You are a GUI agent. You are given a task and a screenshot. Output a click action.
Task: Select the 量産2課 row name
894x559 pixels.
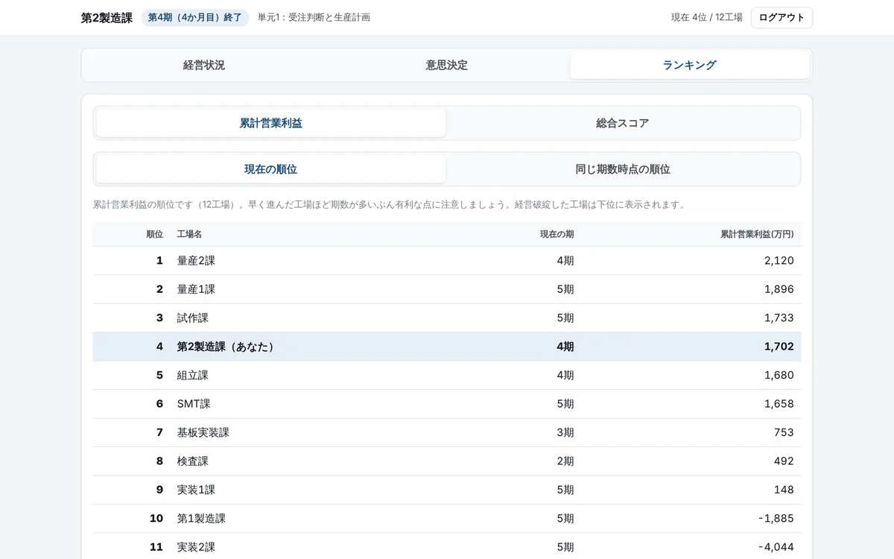196,261
